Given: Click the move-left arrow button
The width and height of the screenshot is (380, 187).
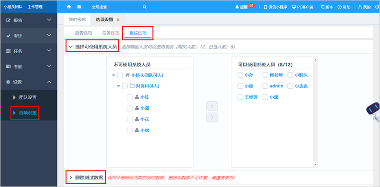Looking at the screenshot, I should [212, 106].
